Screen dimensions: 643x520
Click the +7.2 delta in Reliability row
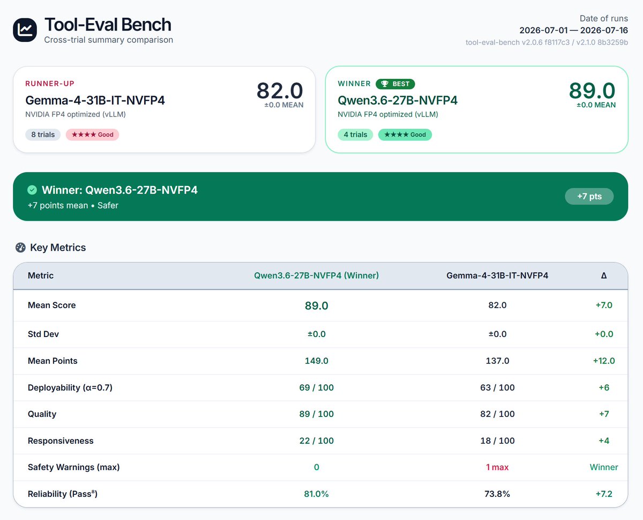pos(604,494)
